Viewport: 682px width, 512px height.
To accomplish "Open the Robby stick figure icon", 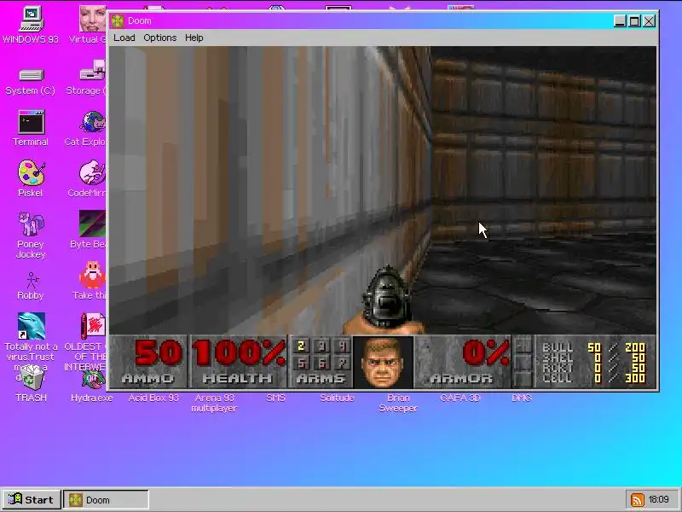I will 31,281.
